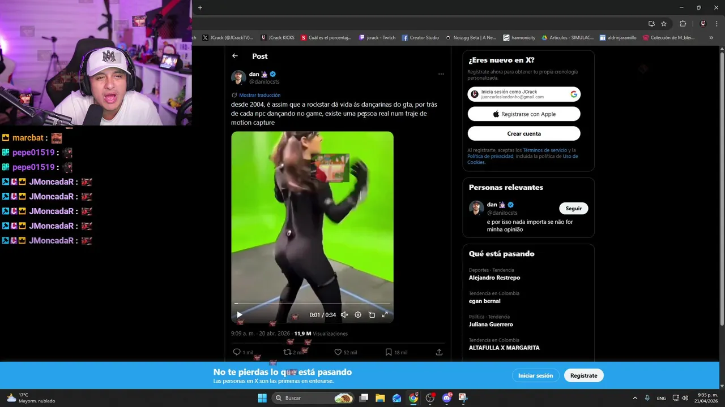725x407 pixels.
Task: Open the Articulos - SIMULAC... bookmark
Action: click(568, 38)
